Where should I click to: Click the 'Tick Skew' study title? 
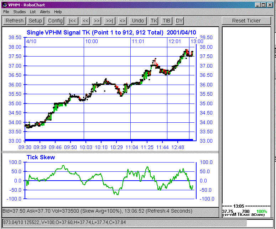pyautogui.click(x=41, y=157)
